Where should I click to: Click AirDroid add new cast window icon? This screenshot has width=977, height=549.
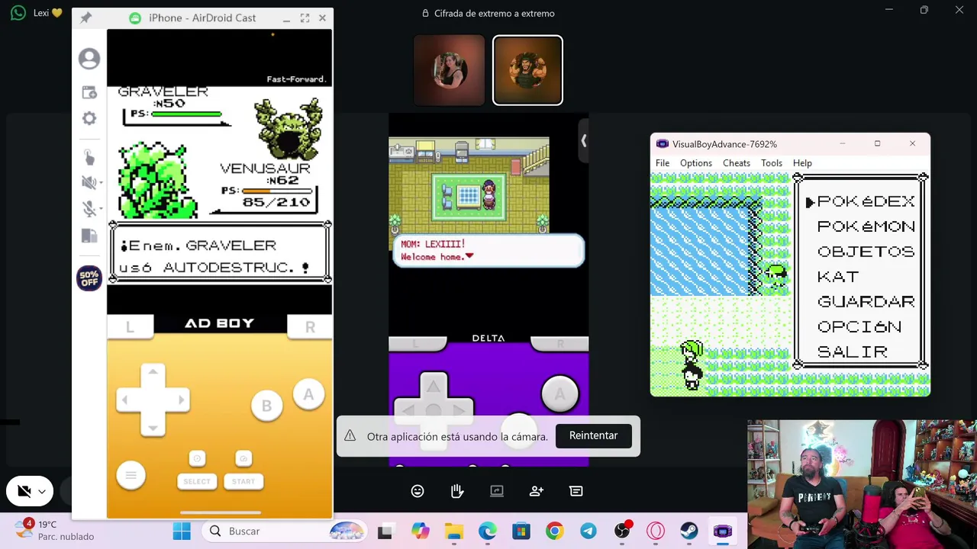click(89, 92)
